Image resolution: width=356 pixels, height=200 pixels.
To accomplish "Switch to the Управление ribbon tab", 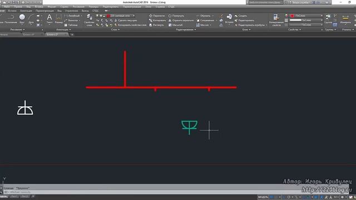I will [x=72, y=11].
